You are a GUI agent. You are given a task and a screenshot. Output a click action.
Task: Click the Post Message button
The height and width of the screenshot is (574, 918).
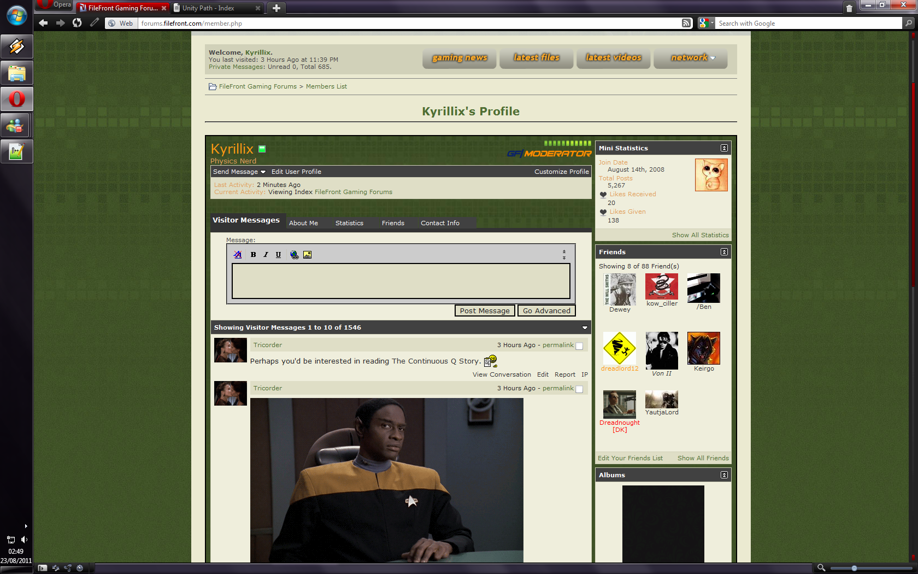coord(485,311)
